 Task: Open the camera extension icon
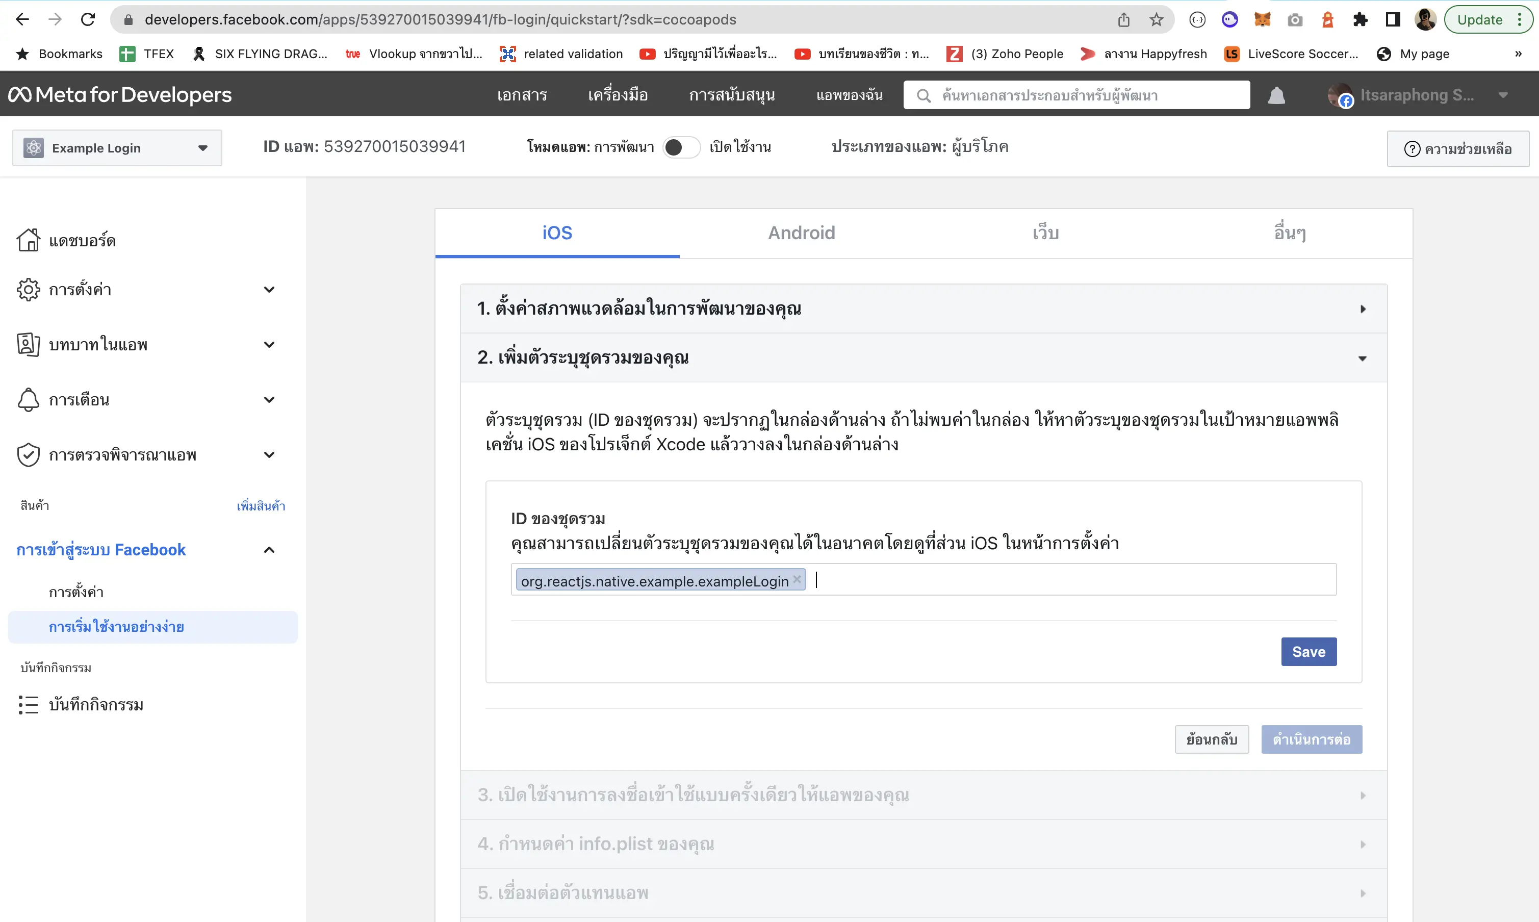point(1295,20)
